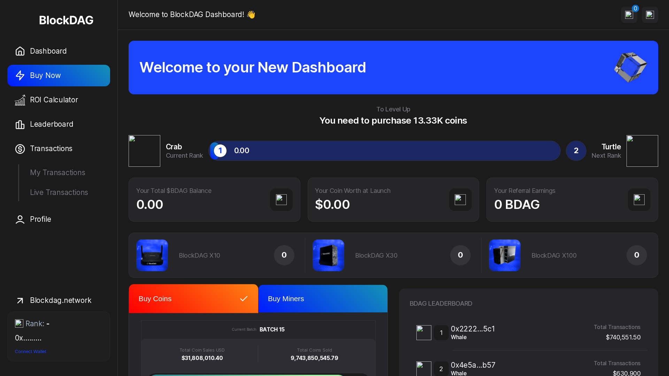Click the BDAG LEADERBOARD heading

pyautogui.click(x=441, y=304)
